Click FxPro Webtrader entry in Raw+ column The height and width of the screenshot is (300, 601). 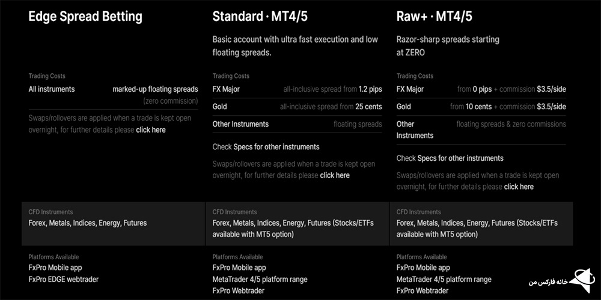(x=423, y=290)
